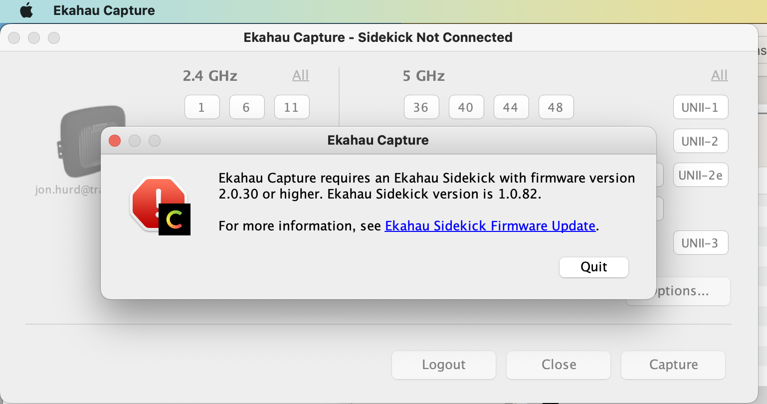The width and height of the screenshot is (767, 404).
Task: Toggle 2.4 GHz channel 11
Action: tap(291, 107)
